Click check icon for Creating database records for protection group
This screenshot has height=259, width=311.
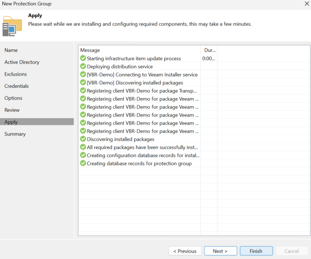click(83, 163)
